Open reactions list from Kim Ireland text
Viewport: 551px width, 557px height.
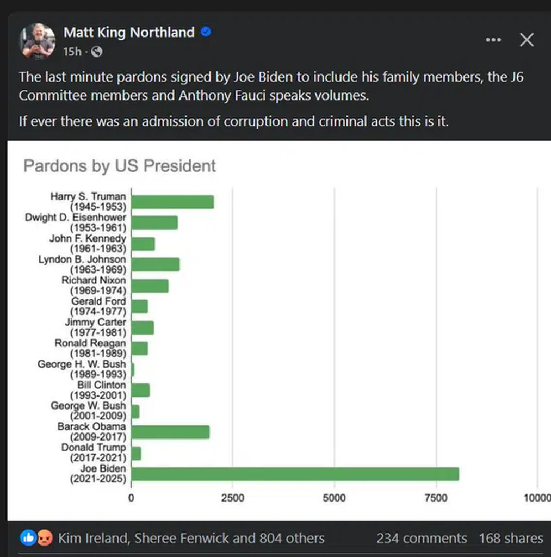coord(191,538)
